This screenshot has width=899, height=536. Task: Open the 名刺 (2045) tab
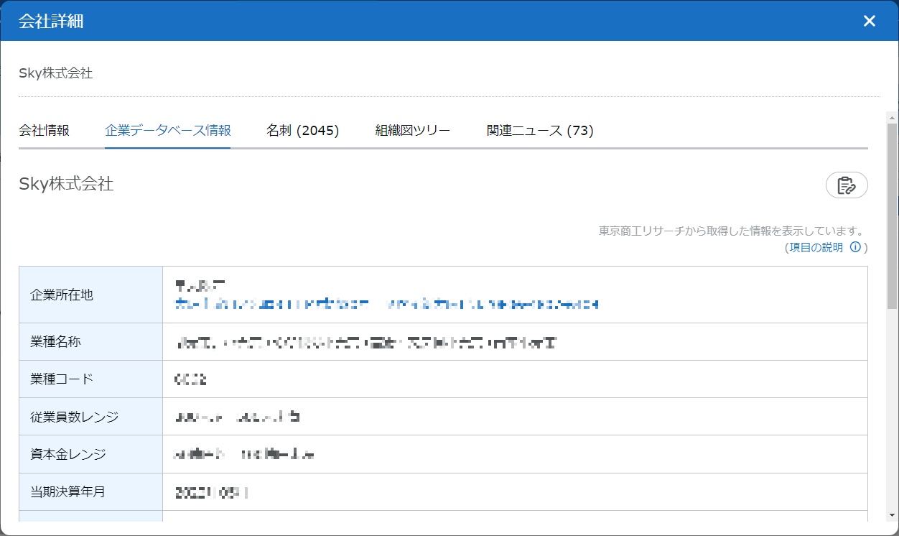click(302, 131)
